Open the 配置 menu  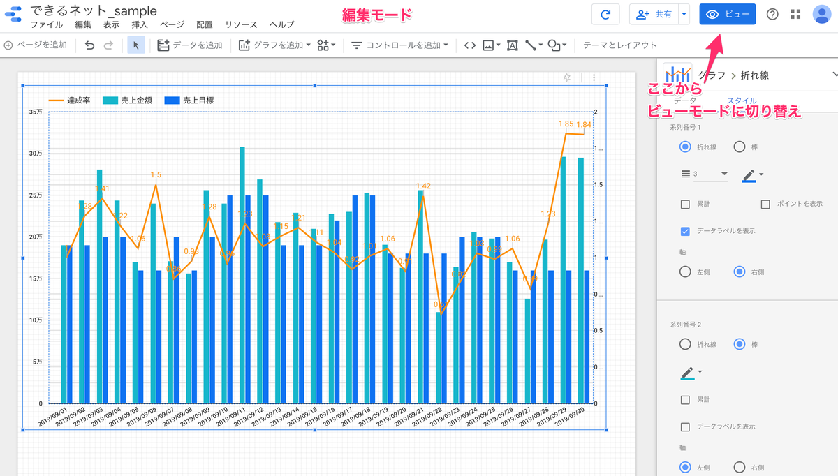coord(205,24)
